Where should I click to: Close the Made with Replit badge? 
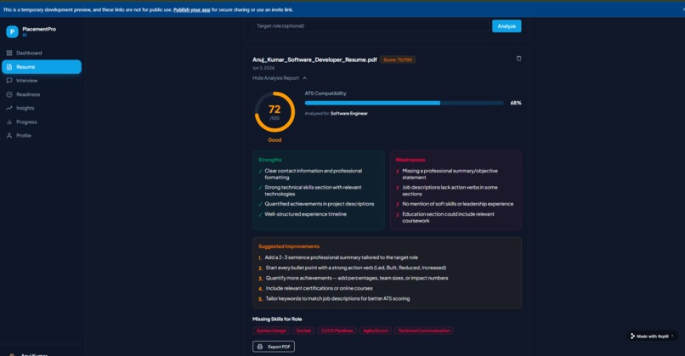pos(672,336)
